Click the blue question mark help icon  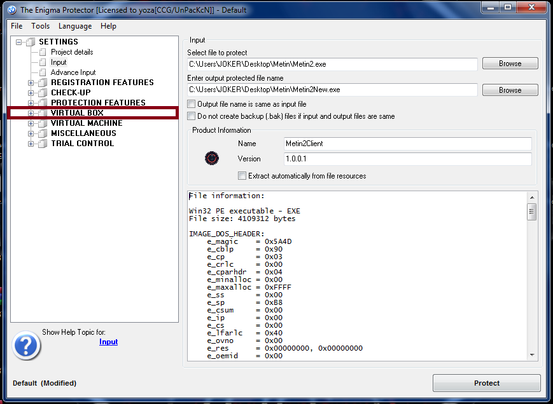pyautogui.click(x=27, y=345)
